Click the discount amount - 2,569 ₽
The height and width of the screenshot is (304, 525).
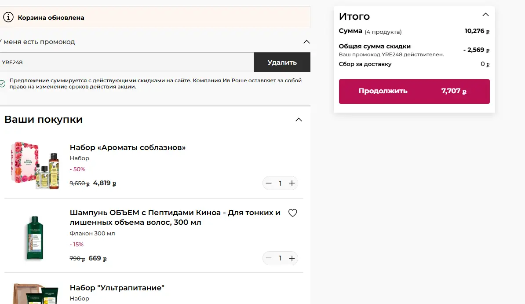pos(476,50)
